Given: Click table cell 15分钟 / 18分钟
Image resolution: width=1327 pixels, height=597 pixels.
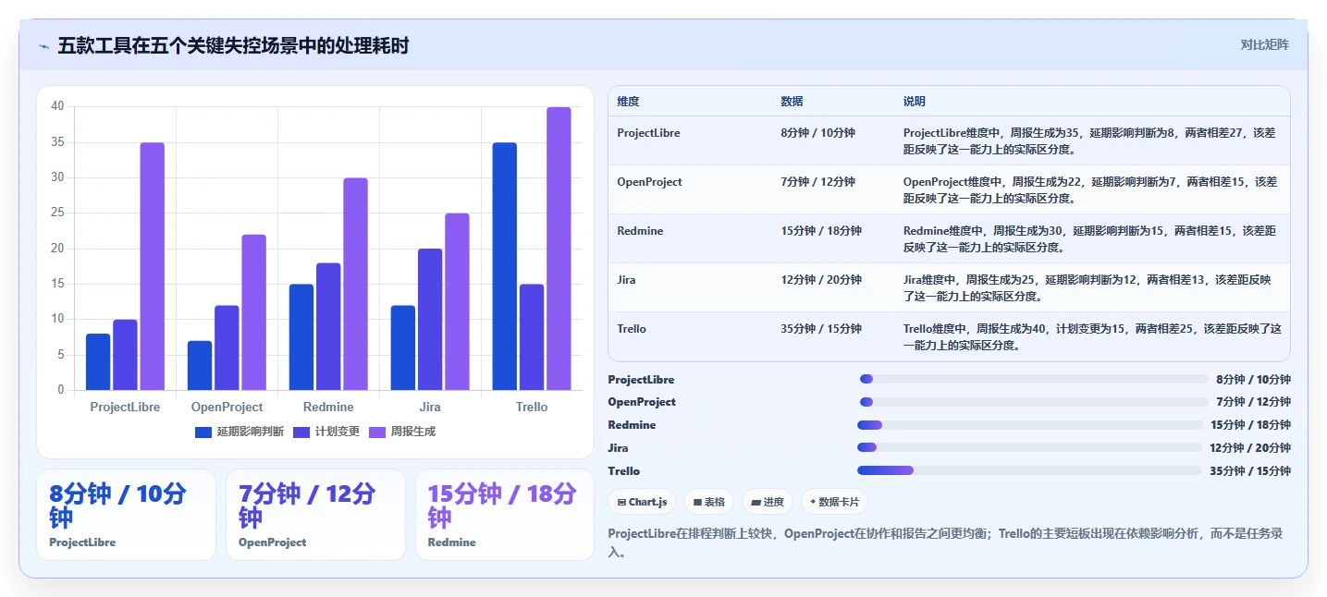Looking at the screenshot, I should pos(821,231).
